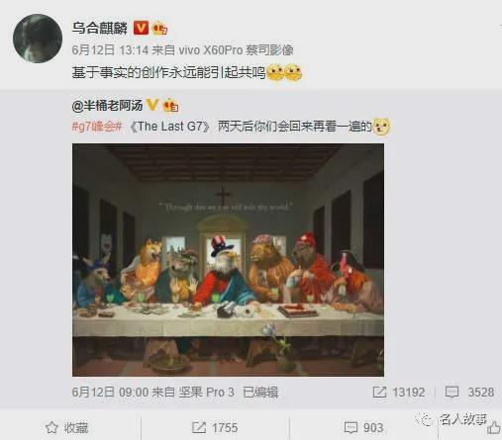Image resolution: width=502 pixels, height=440 pixels.
Task: Open the 6月12日 13:14 post timestamp
Action: point(110,50)
